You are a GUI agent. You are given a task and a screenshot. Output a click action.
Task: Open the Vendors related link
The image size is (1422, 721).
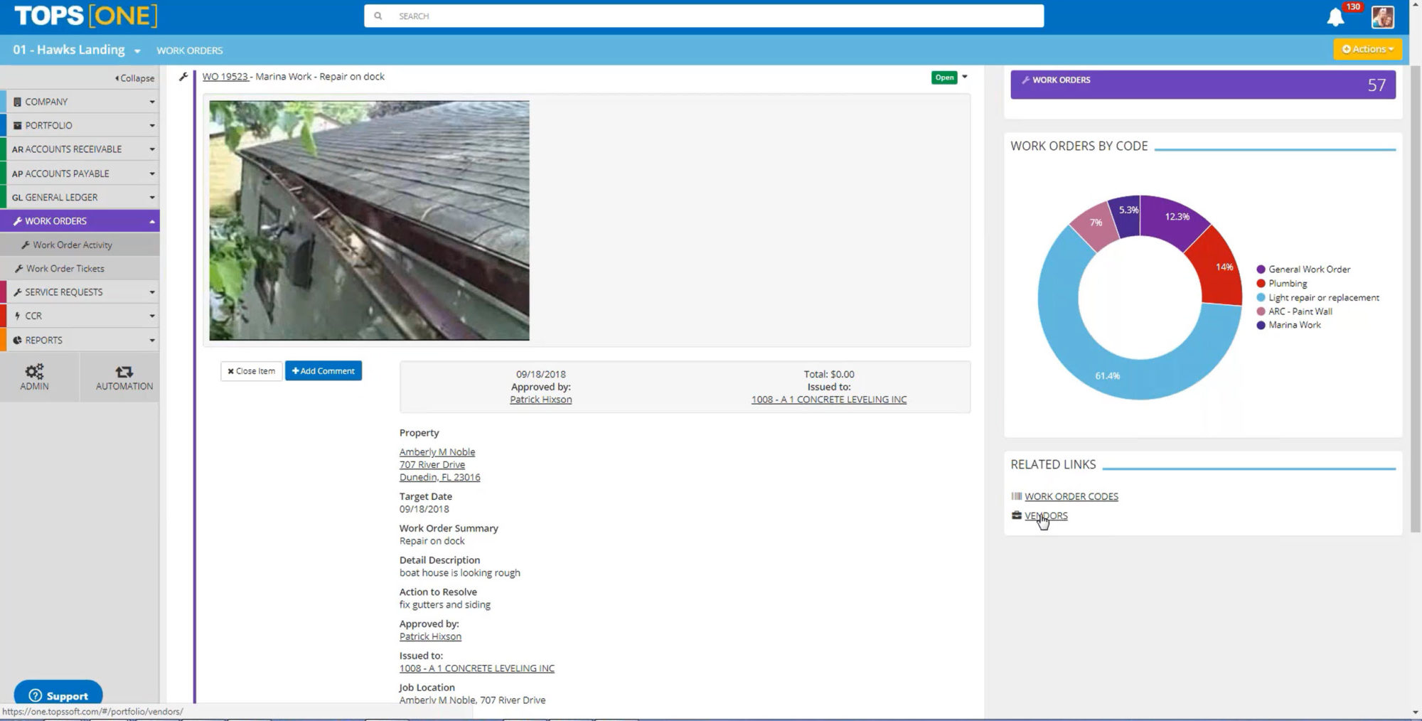(x=1046, y=516)
